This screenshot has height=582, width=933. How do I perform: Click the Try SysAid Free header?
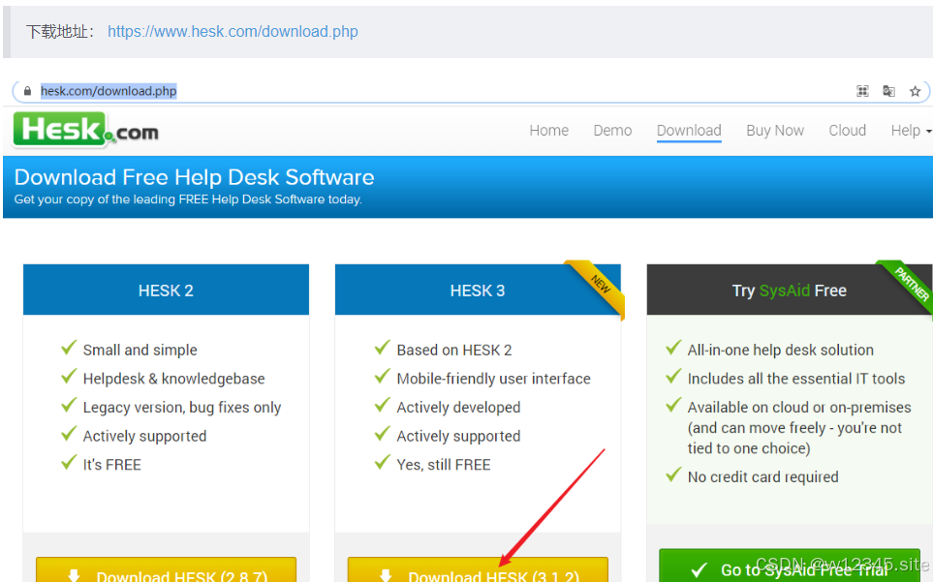pos(789,291)
